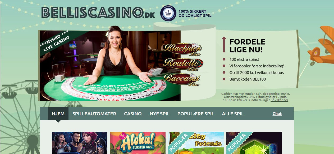Screen dimensions: 334x154
Task: Open the Chat link
Action: click(277, 114)
